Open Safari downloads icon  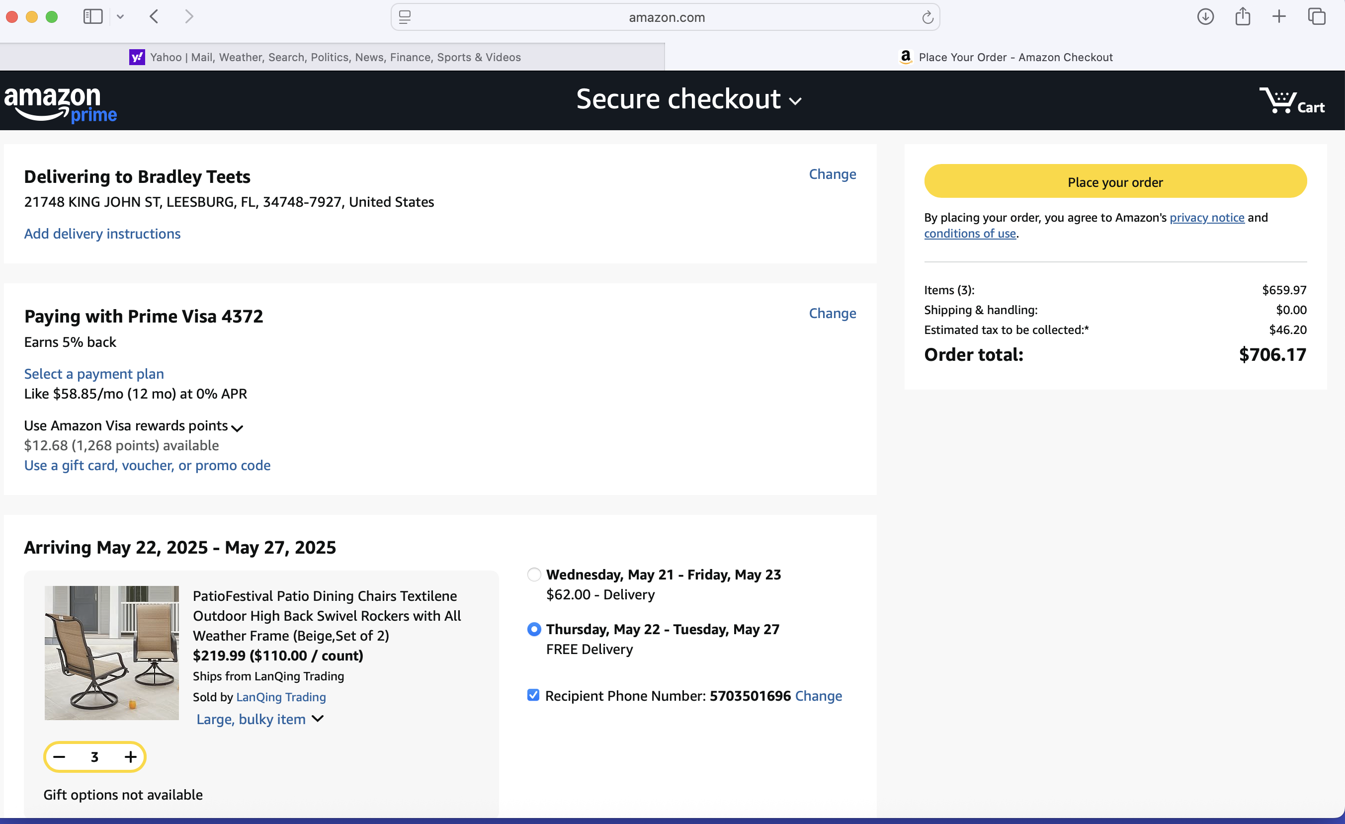click(1205, 17)
